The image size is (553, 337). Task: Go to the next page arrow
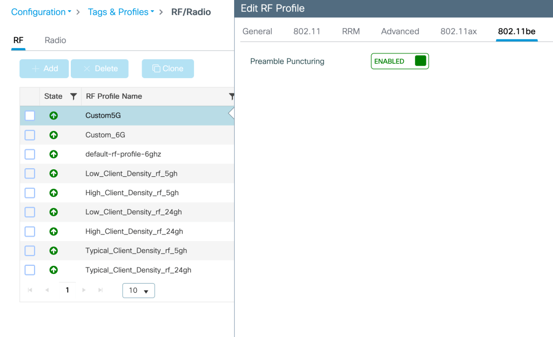[x=84, y=290]
